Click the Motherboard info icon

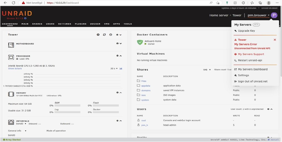point(117,43)
